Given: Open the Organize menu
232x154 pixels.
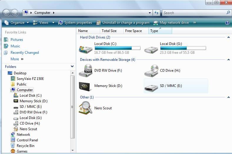Looking at the screenshot, I should (17, 23).
